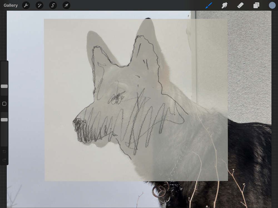Open the active color picker circle
The width and height of the screenshot is (278, 208).
tap(272, 5)
